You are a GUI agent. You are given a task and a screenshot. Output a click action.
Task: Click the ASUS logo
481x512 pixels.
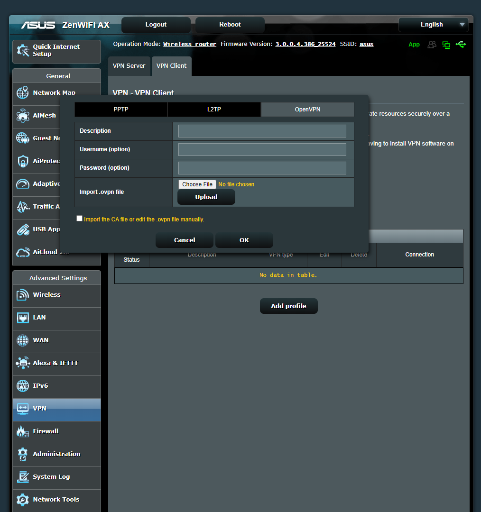point(38,25)
